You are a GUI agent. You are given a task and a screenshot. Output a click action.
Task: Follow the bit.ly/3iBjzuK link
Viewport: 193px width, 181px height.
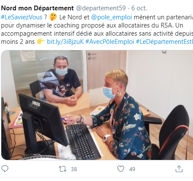tap(65, 42)
